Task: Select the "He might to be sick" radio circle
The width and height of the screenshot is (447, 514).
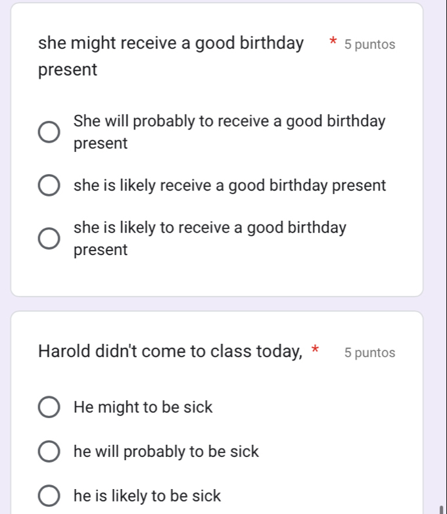Action: tap(49, 408)
